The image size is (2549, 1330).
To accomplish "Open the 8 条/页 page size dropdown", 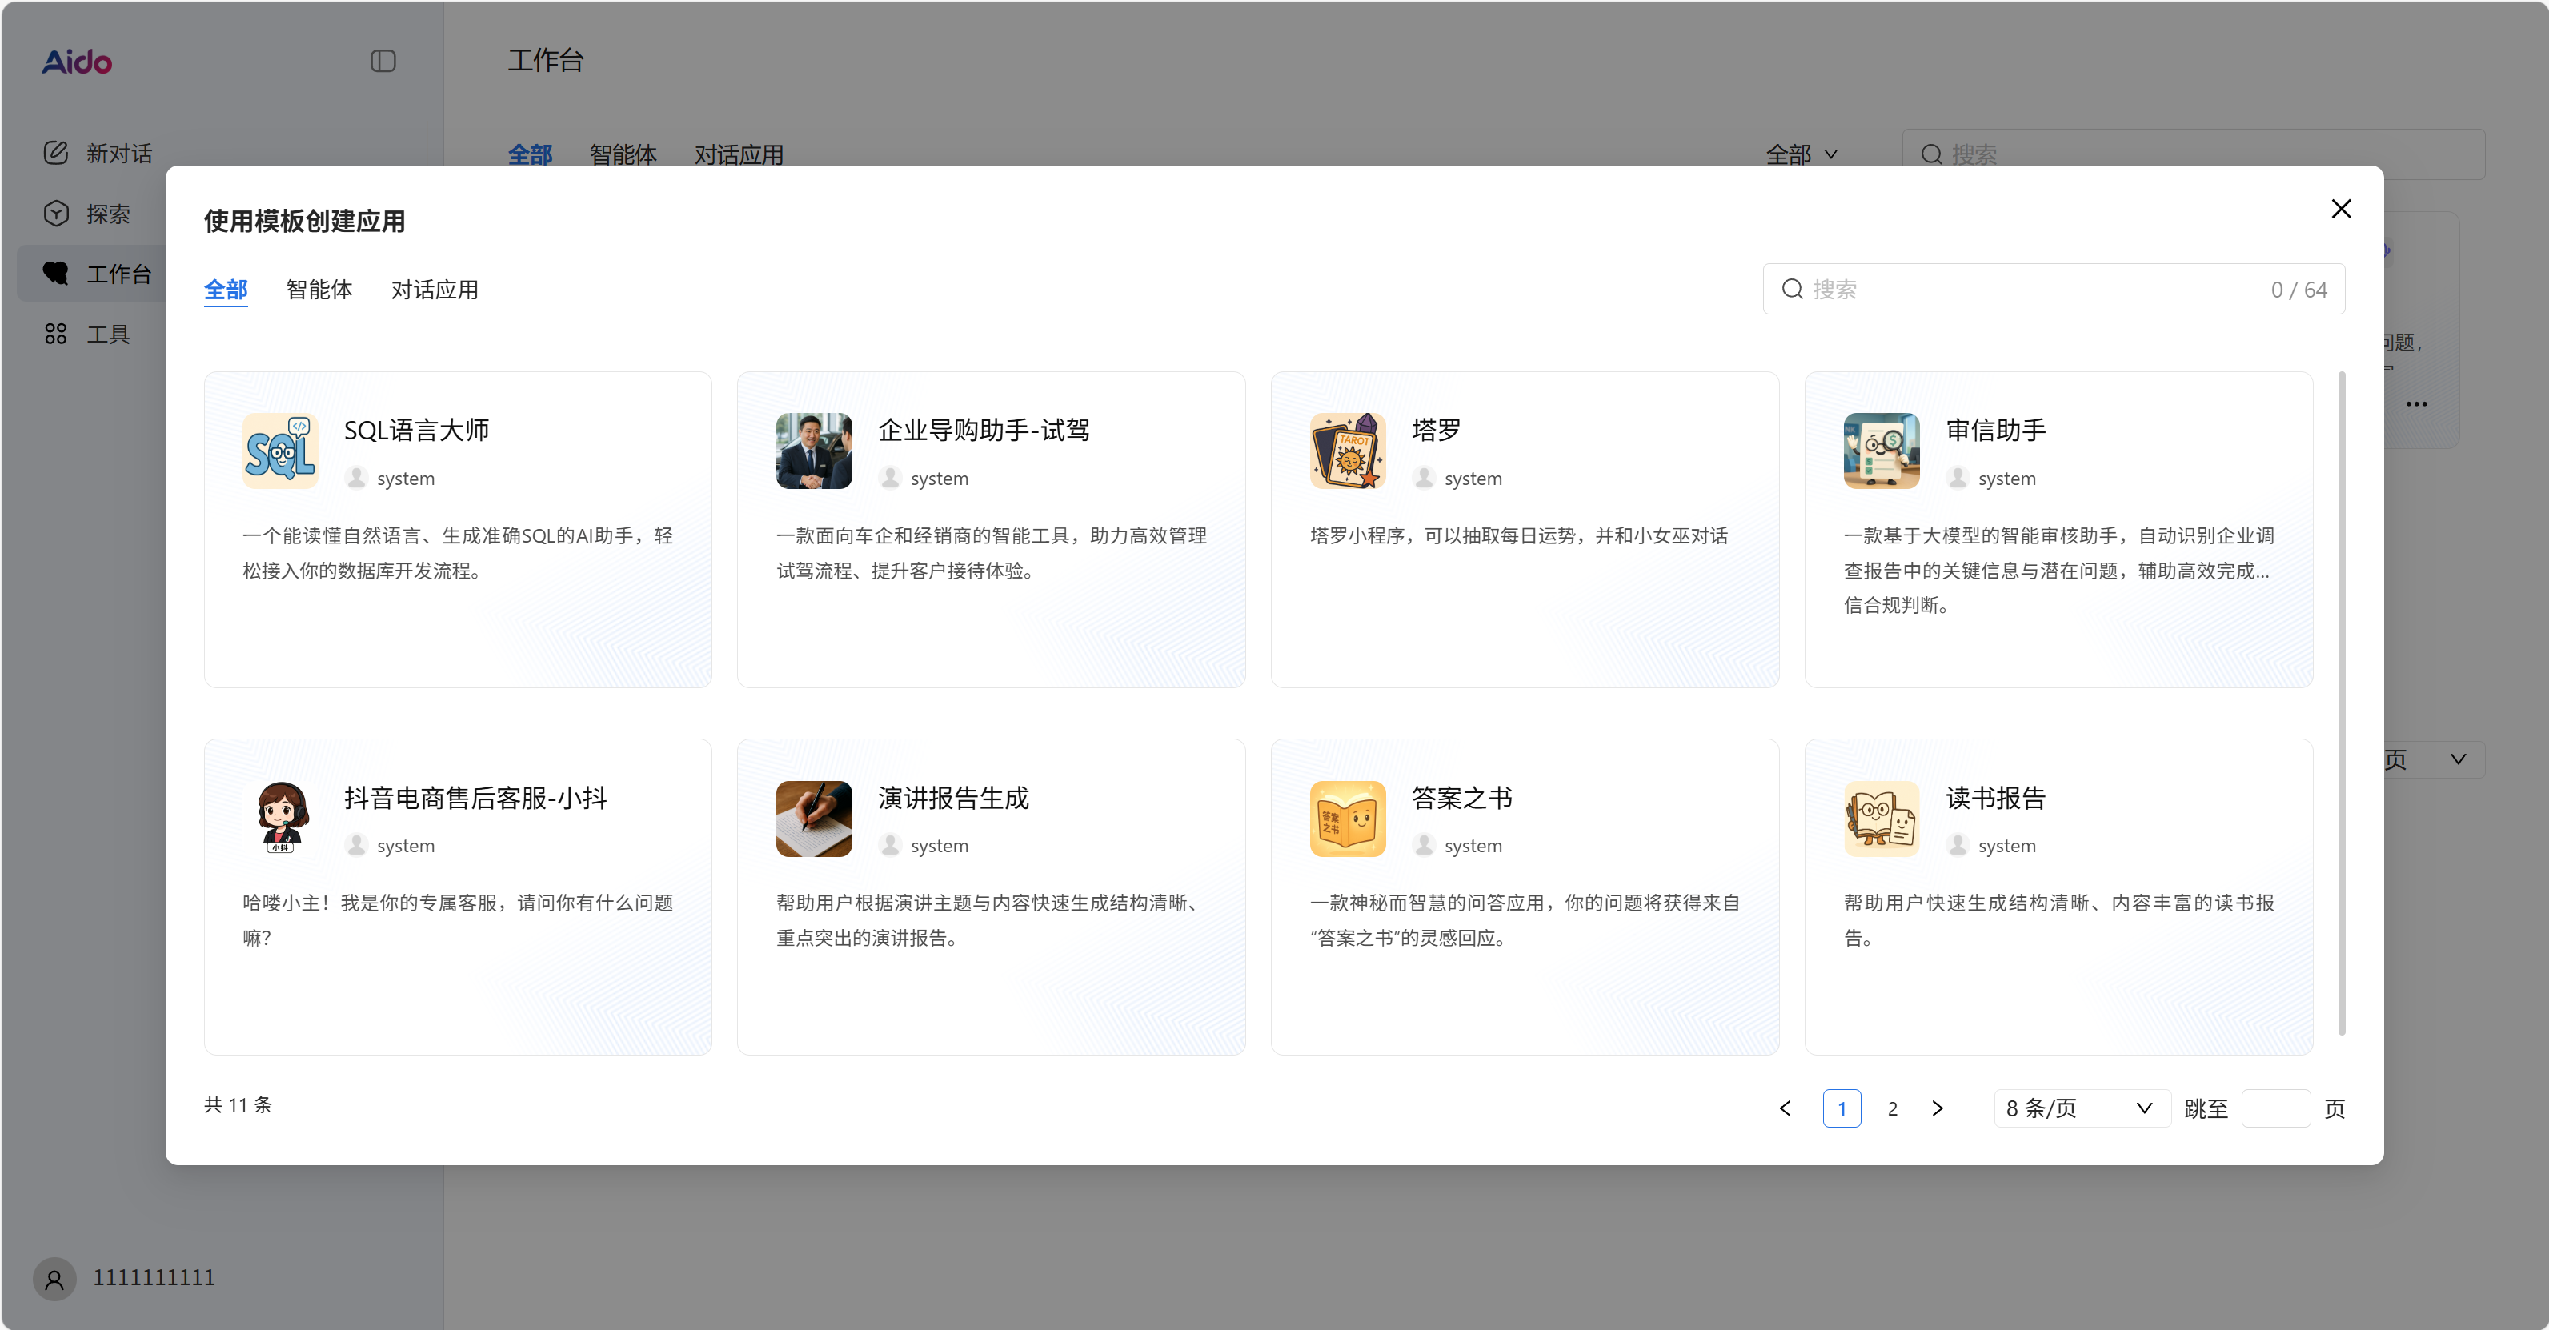I will pos(2080,1108).
